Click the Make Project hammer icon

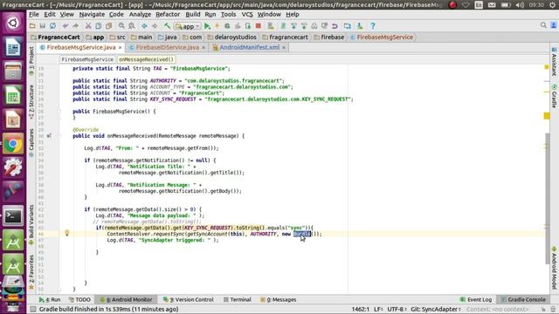167,26
